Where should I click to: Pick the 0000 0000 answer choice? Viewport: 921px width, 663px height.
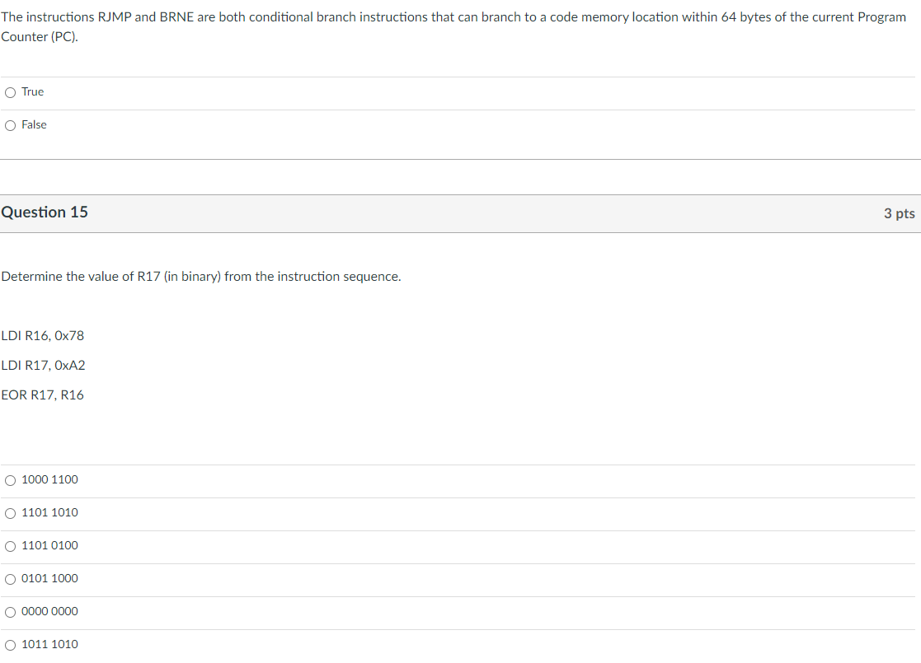tap(8, 612)
